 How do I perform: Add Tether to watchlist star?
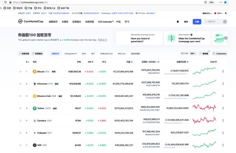[x=20, y=108]
